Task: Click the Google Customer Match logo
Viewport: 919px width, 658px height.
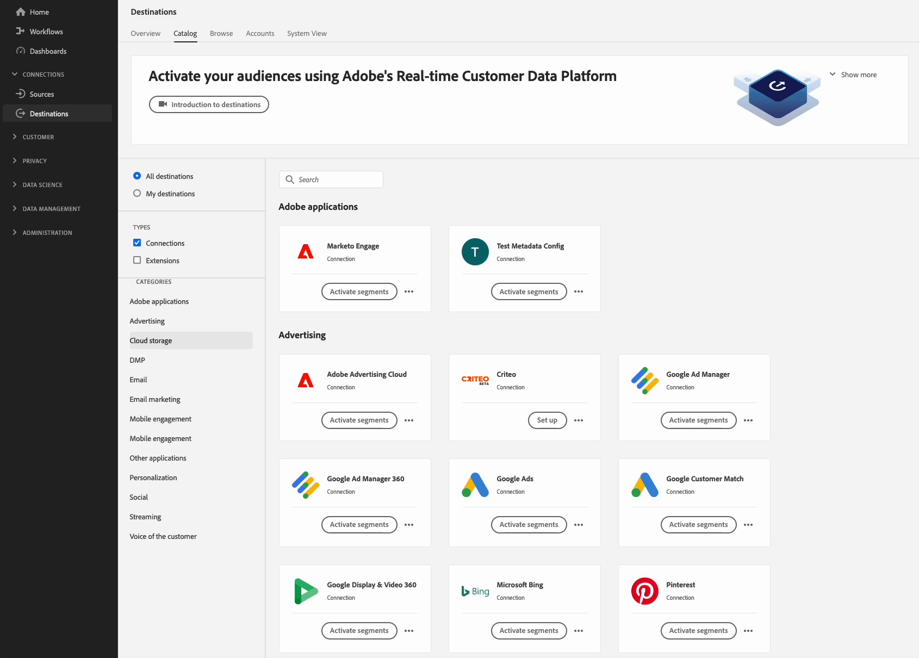Action: (x=644, y=485)
